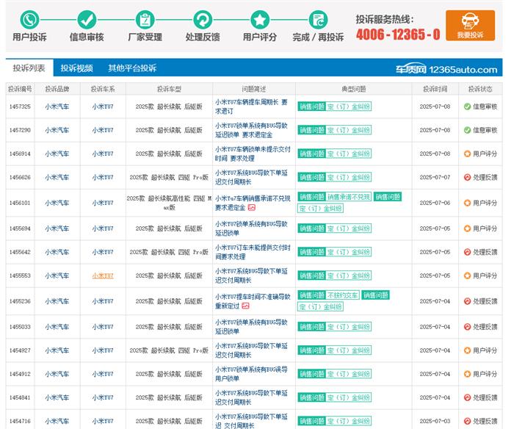Viewport: 514px width, 429px height.
Task: Click the 处理反馈 refresh step icon
Action: (203, 20)
